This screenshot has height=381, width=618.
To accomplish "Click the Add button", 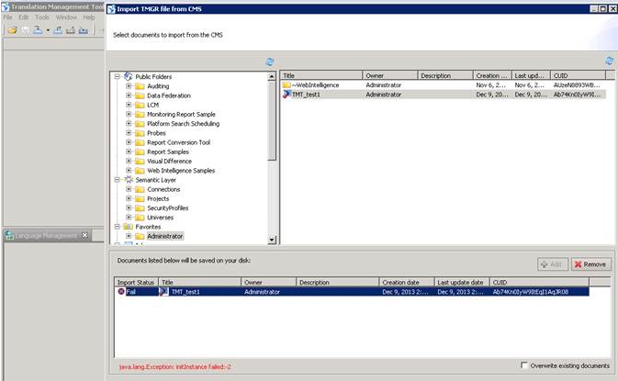I will pyautogui.click(x=553, y=264).
